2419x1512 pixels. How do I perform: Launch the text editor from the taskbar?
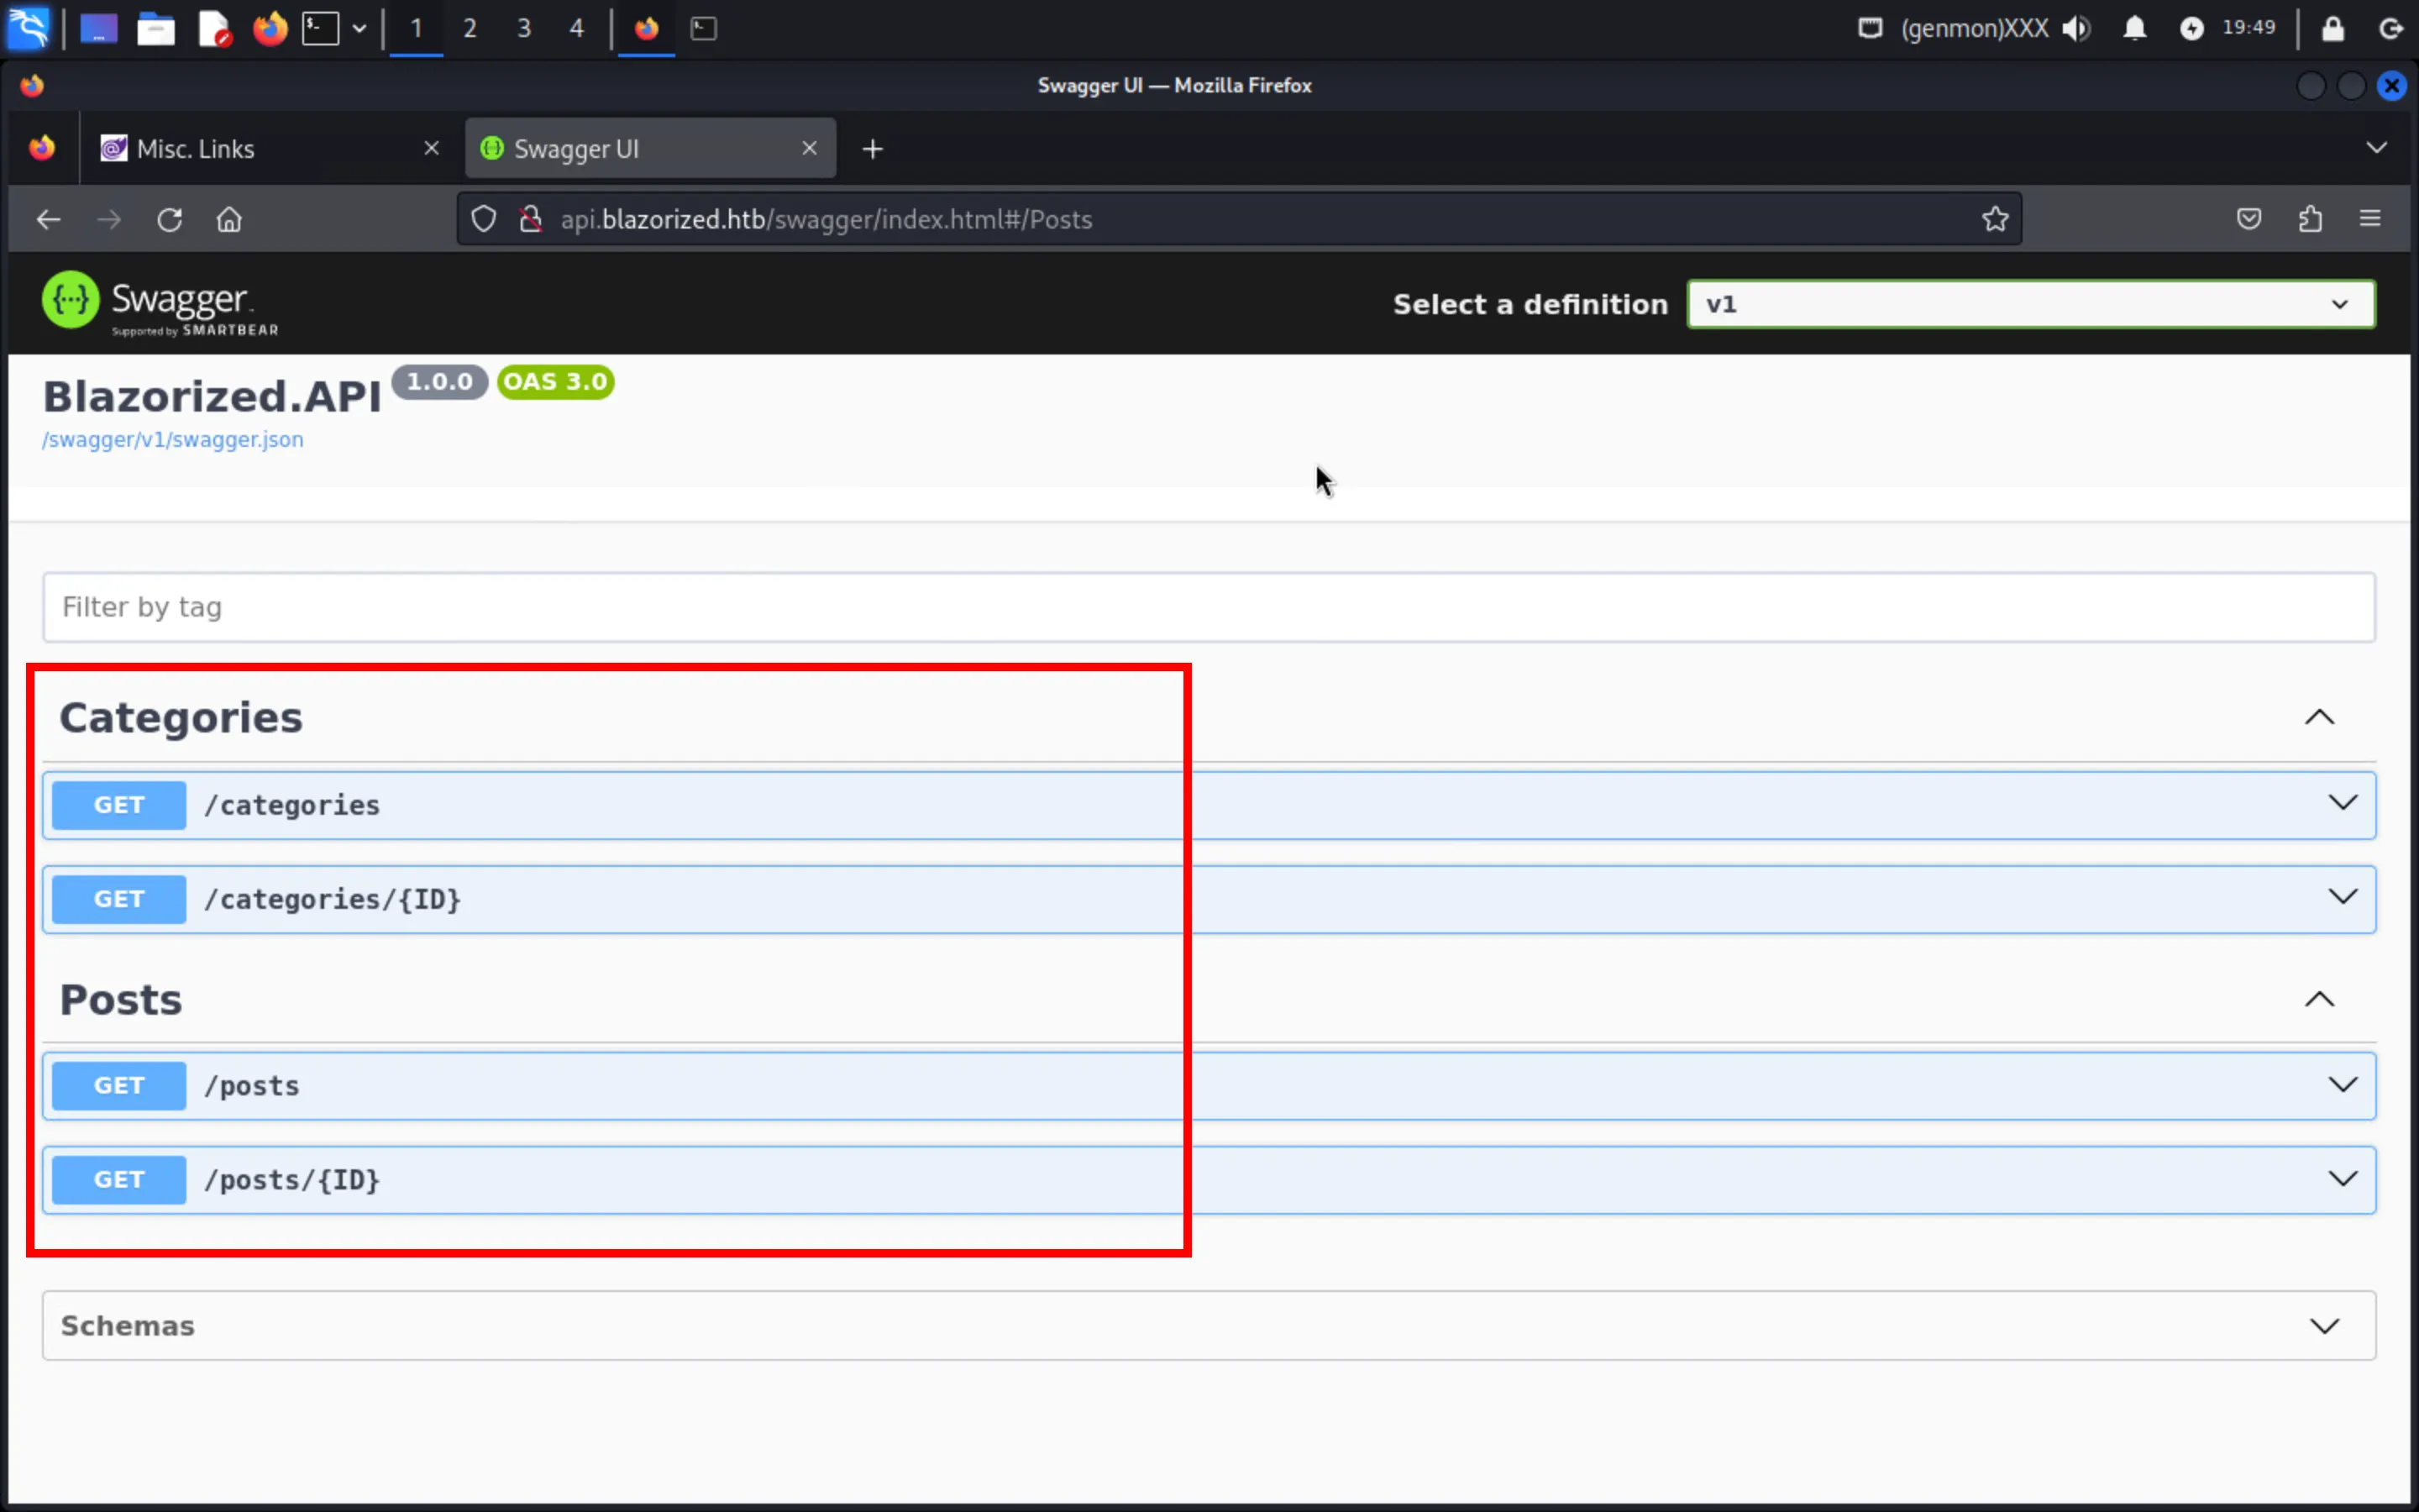pos(214,29)
